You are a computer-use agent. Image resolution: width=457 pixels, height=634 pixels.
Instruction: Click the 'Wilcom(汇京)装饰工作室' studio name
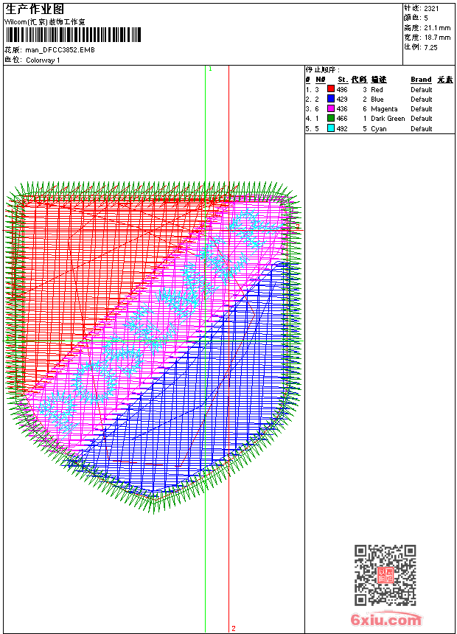(45, 22)
